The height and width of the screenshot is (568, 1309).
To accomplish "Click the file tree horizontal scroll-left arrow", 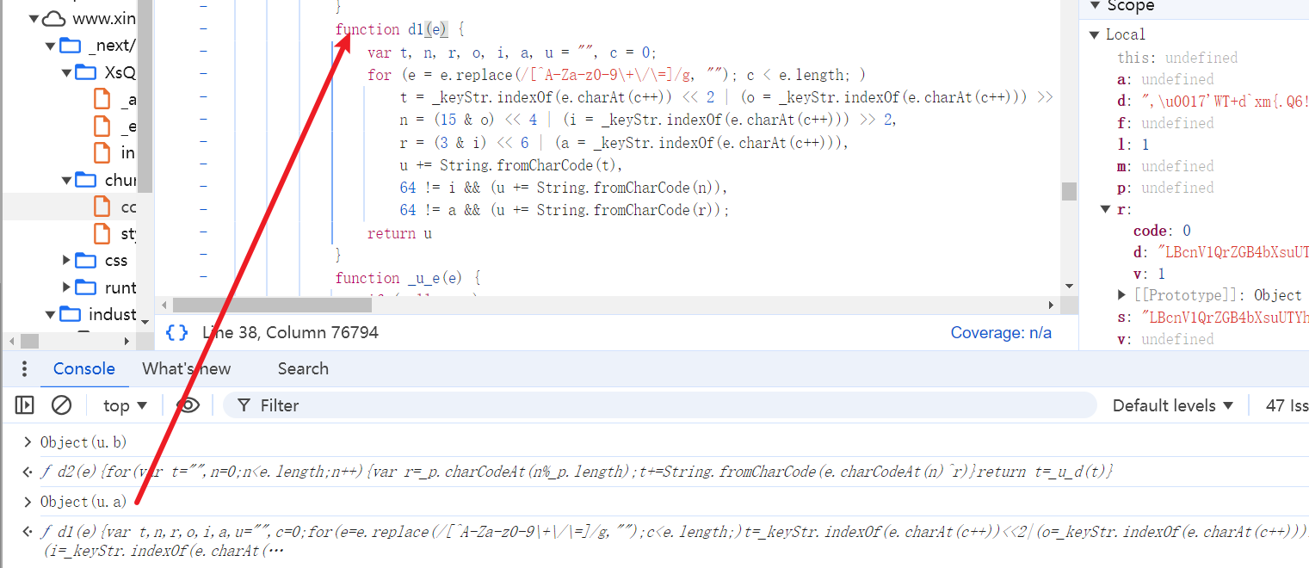I will point(10,342).
